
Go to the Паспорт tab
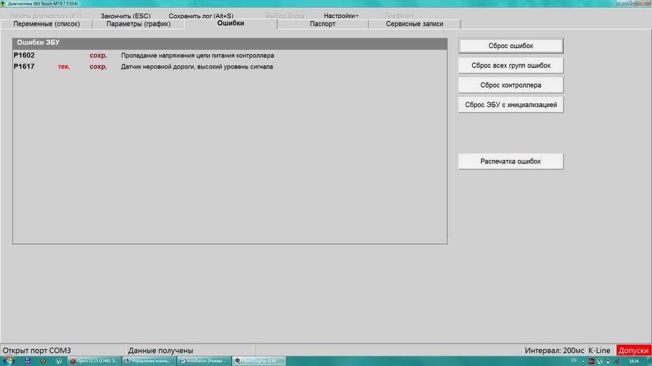(x=323, y=24)
